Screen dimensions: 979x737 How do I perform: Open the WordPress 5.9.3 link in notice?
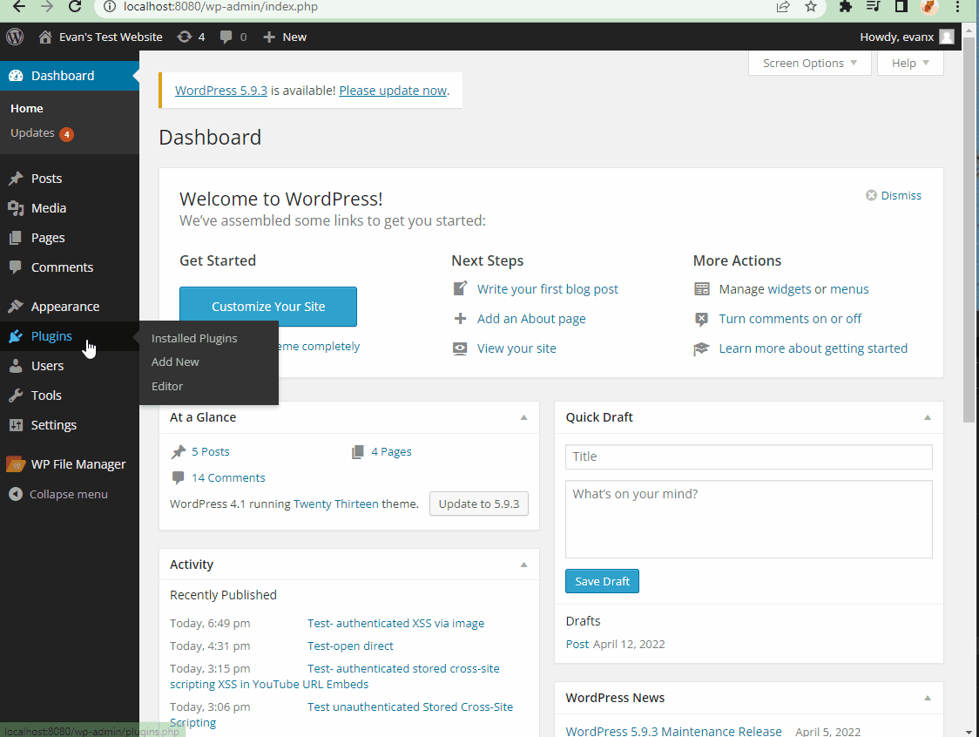221,91
